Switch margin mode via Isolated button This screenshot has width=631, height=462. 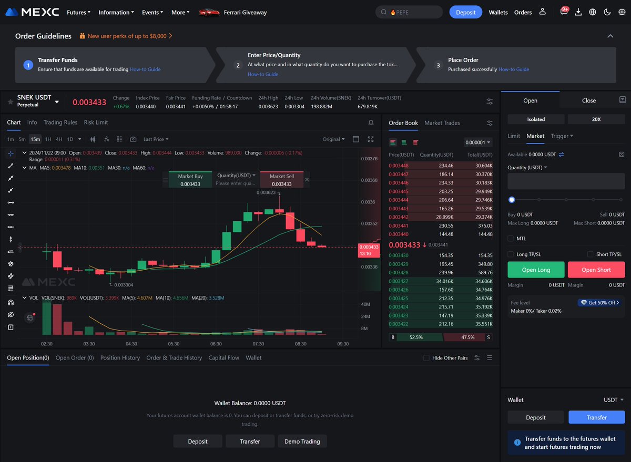click(x=536, y=119)
